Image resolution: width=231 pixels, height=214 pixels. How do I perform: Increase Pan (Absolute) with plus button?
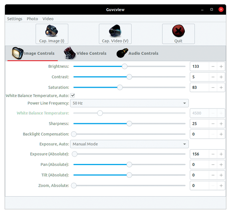[221, 165]
